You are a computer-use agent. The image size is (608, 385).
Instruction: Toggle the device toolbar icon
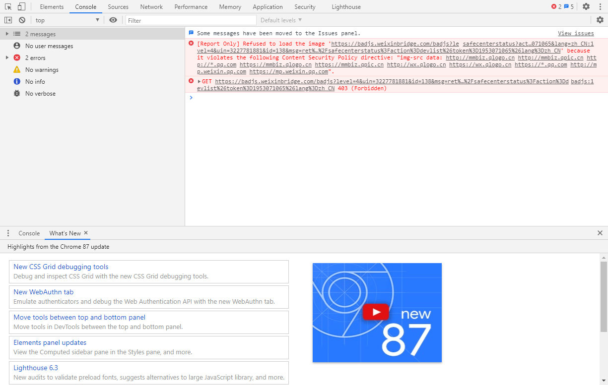point(21,6)
